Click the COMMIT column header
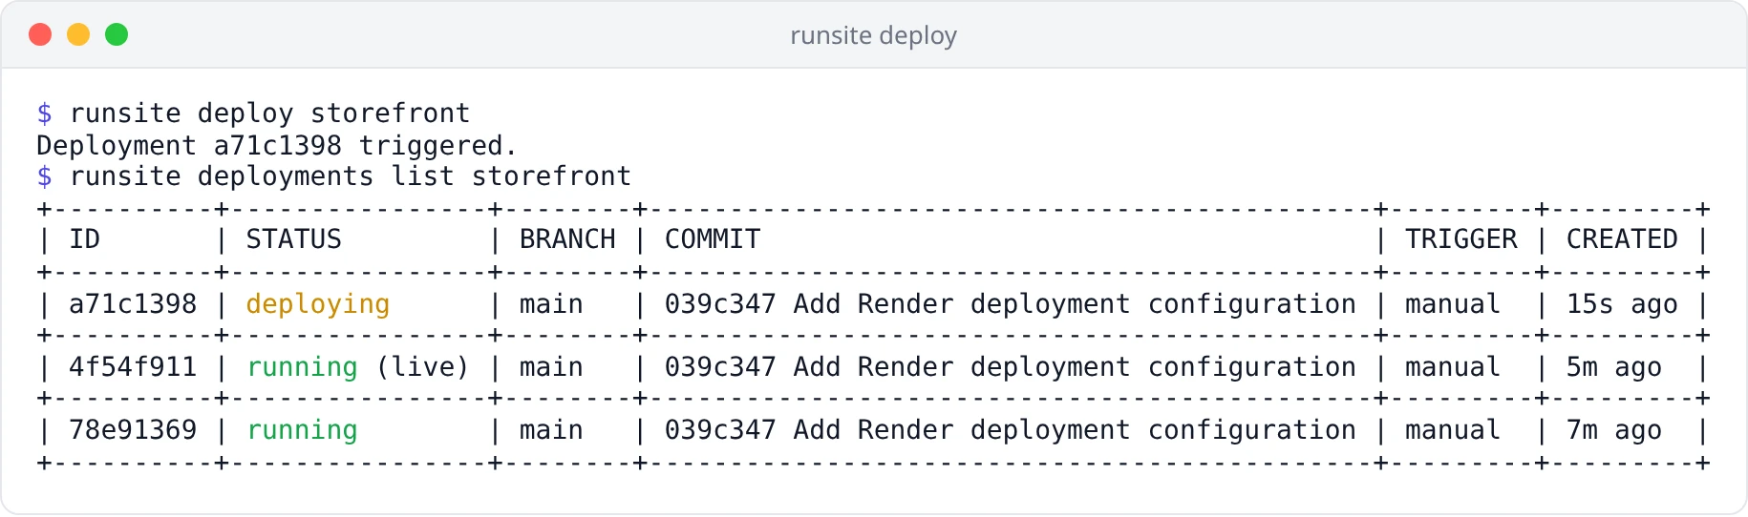This screenshot has width=1748, height=517. point(713,239)
